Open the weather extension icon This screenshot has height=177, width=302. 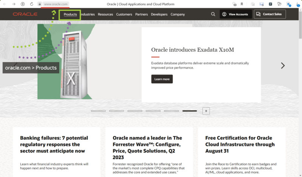click(x=253, y=4)
